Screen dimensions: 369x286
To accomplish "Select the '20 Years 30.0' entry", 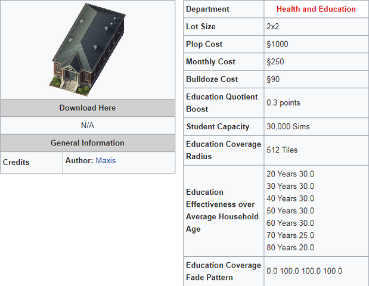I will [x=290, y=174].
